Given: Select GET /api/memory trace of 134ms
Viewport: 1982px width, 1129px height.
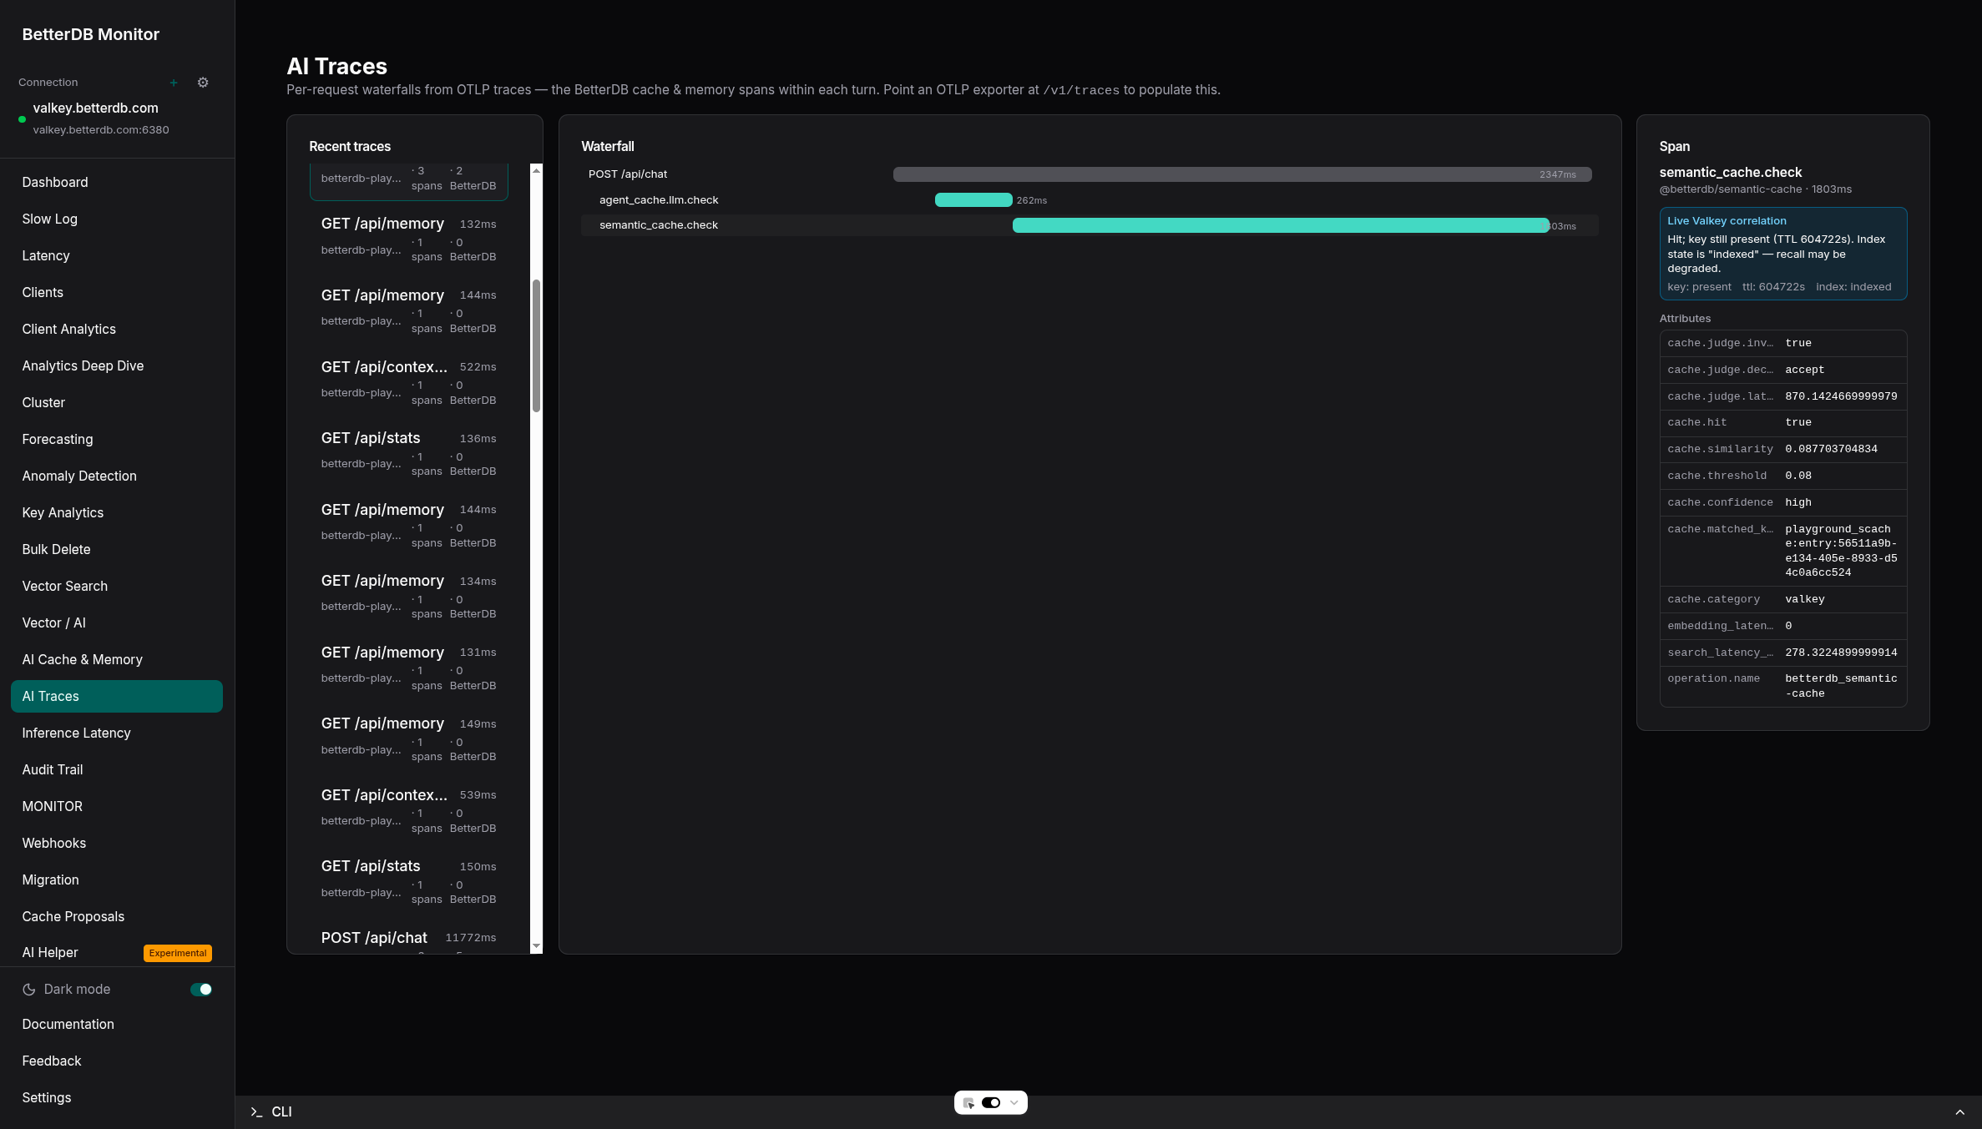Looking at the screenshot, I should pyautogui.click(x=408, y=597).
